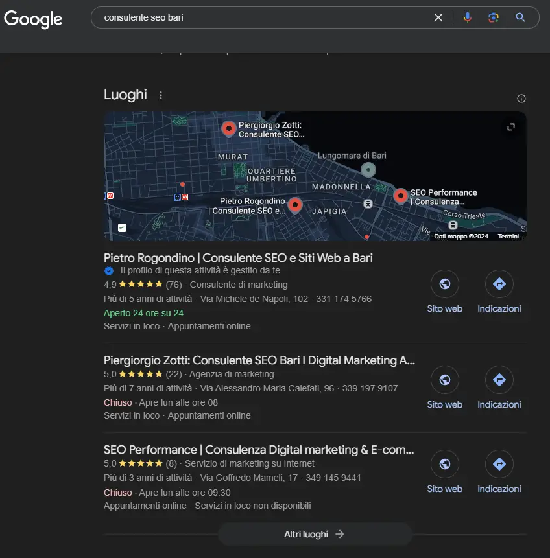Clear the search query with the X
Screen dimensions: 550x558
point(438,17)
